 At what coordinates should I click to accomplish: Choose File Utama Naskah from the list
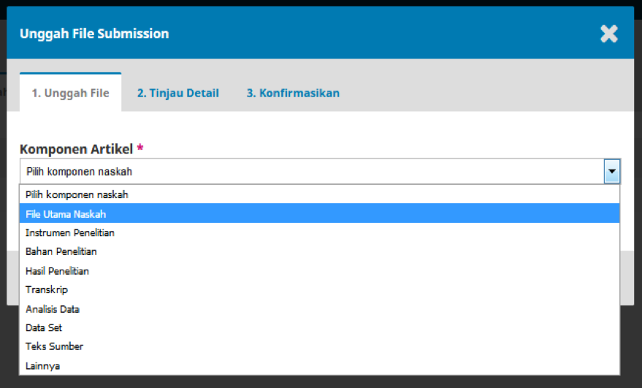(66, 214)
